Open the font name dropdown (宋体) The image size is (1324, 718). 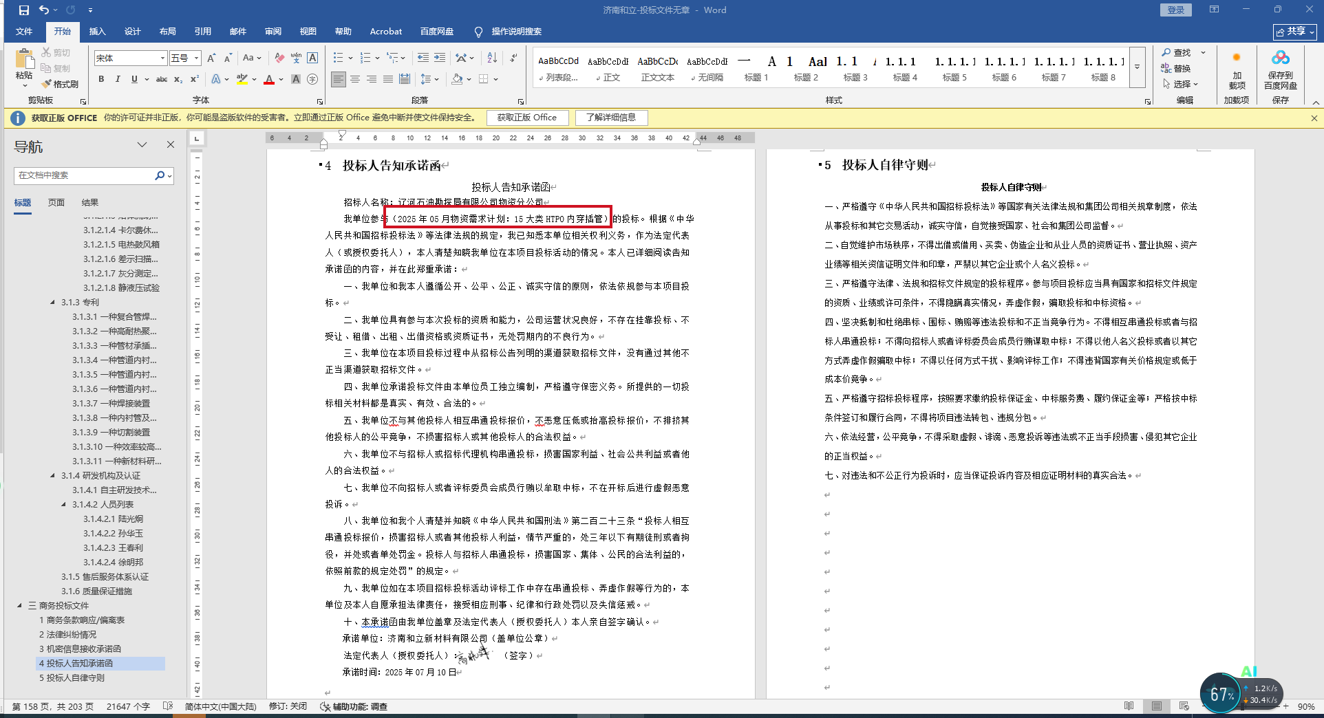point(162,58)
